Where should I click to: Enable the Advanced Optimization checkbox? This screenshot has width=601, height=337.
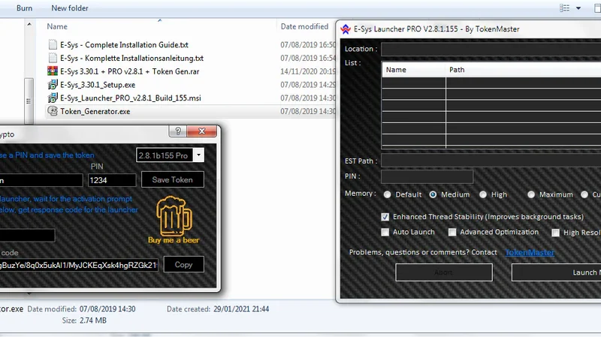452,233
